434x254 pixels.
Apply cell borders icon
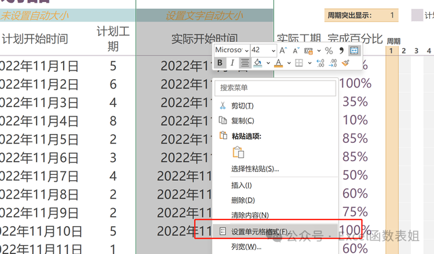coord(299,63)
